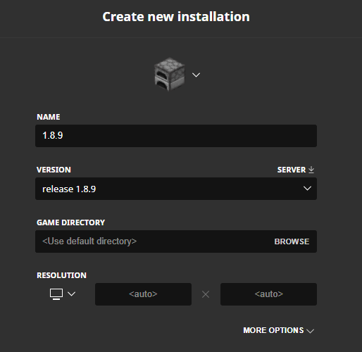This screenshot has width=362, height=352.
Task: Click the SERVER download link
Action: (x=296, y=170)
